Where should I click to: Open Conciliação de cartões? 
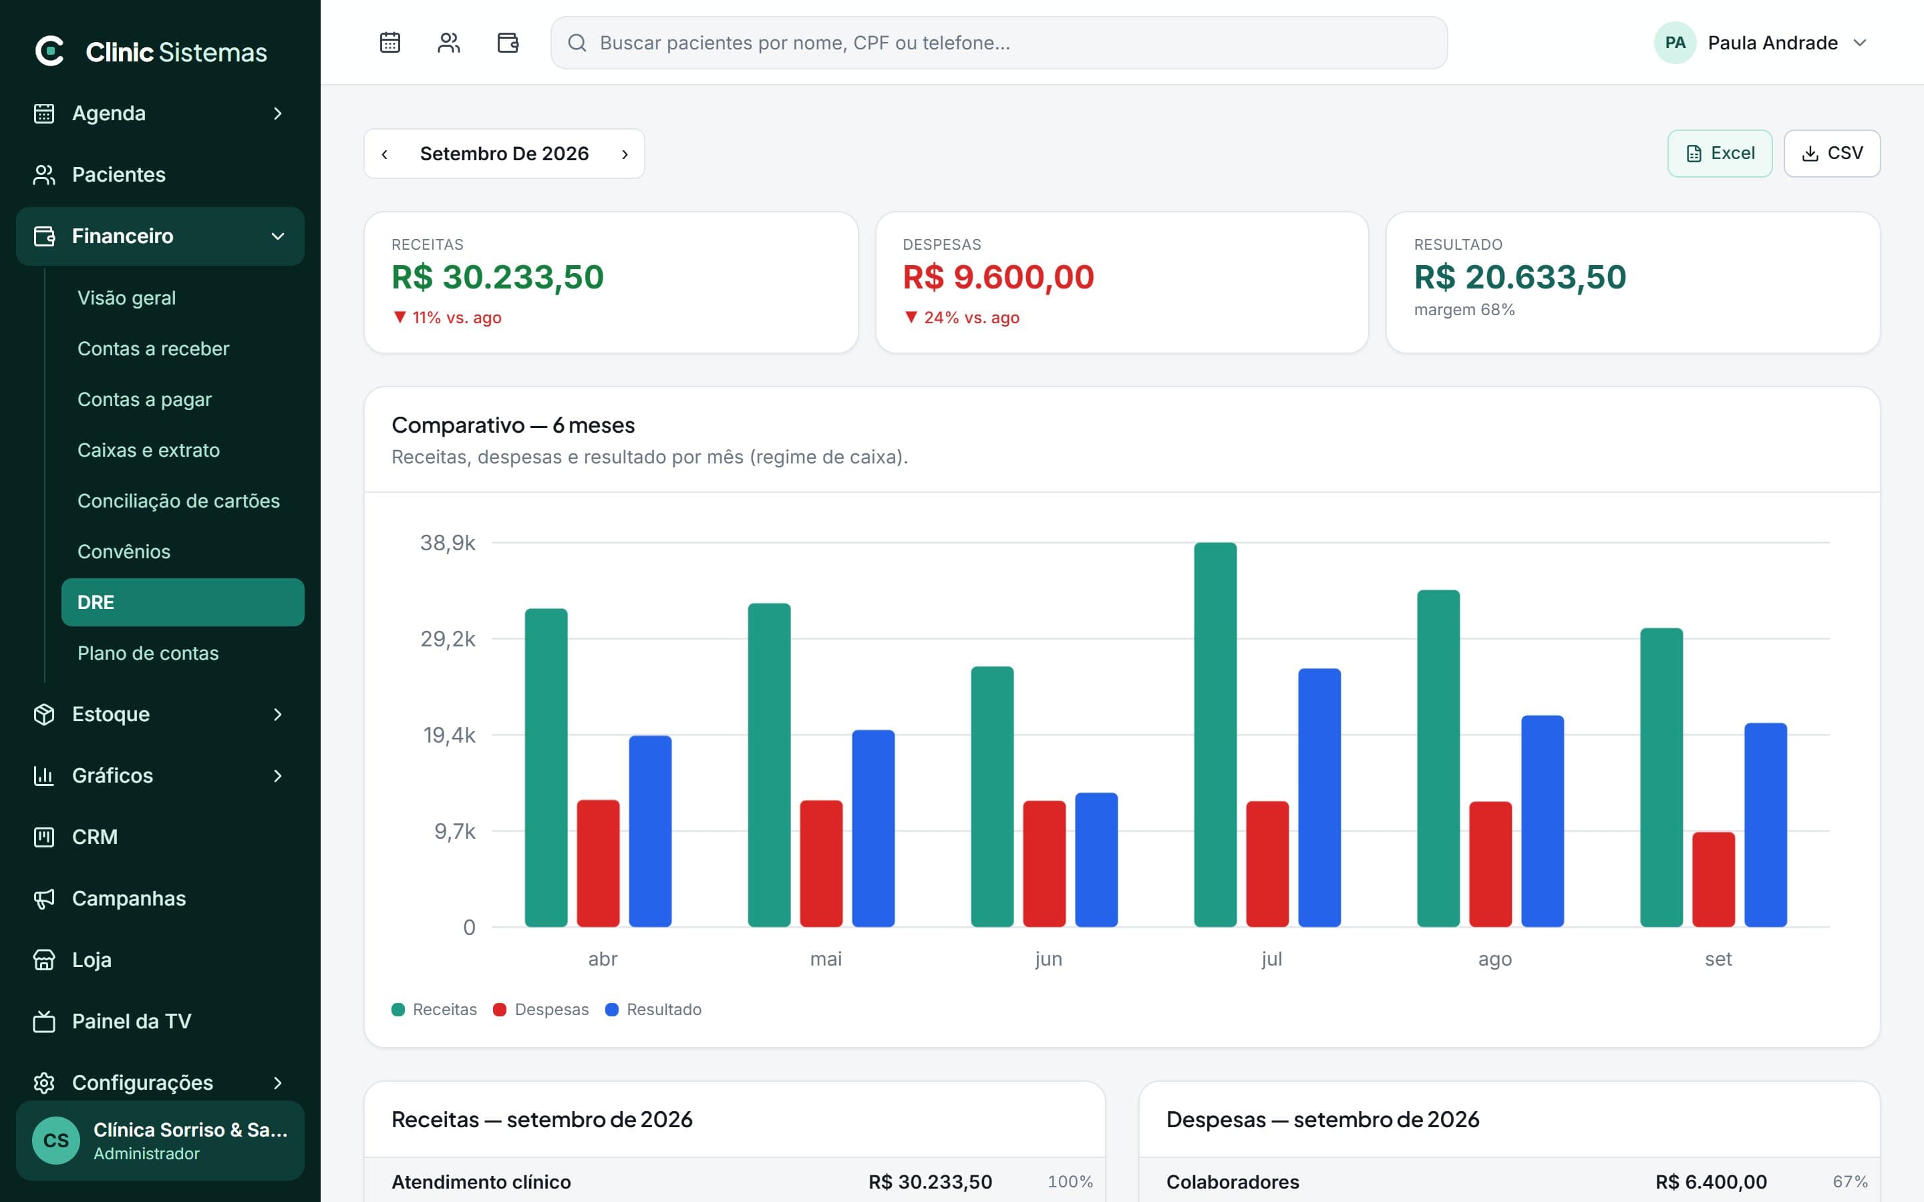(183, 501)
